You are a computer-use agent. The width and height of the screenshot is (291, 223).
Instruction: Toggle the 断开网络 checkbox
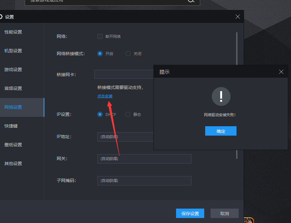point(100,36)
